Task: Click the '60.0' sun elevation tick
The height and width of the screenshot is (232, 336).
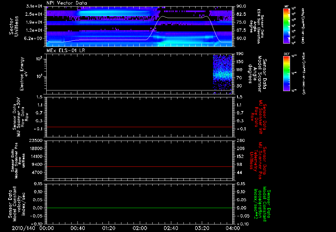Action: (241, 39)
